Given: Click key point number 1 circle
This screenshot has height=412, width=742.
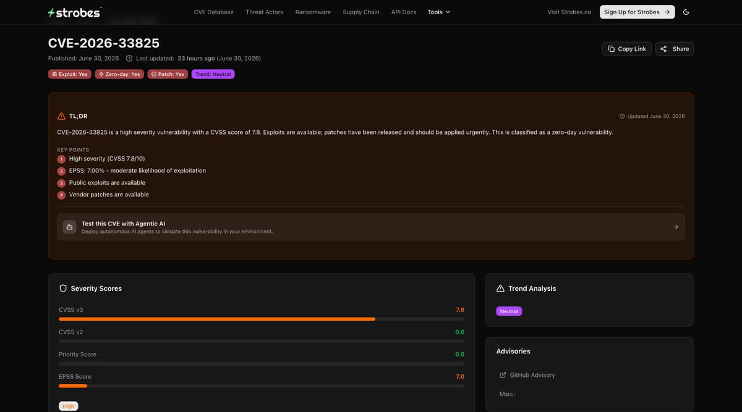Looking at the screenshot, I should 61,159.
